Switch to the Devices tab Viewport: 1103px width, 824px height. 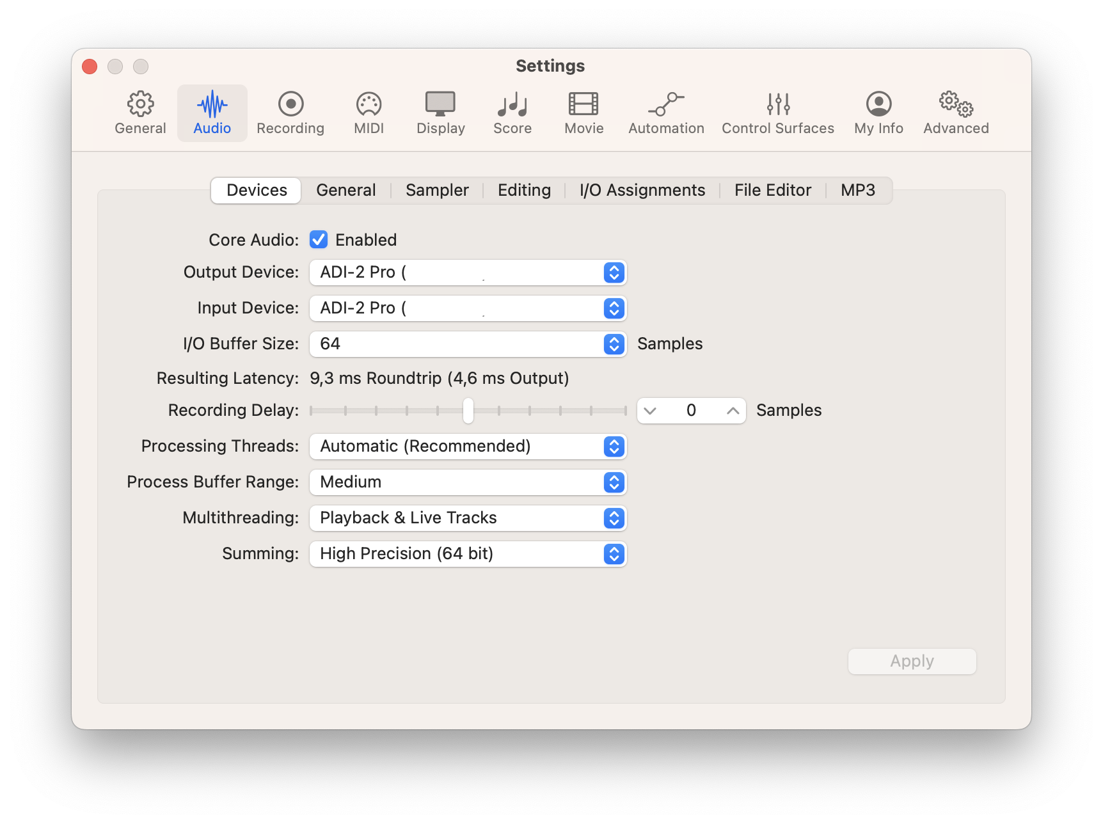click(257, 191)
